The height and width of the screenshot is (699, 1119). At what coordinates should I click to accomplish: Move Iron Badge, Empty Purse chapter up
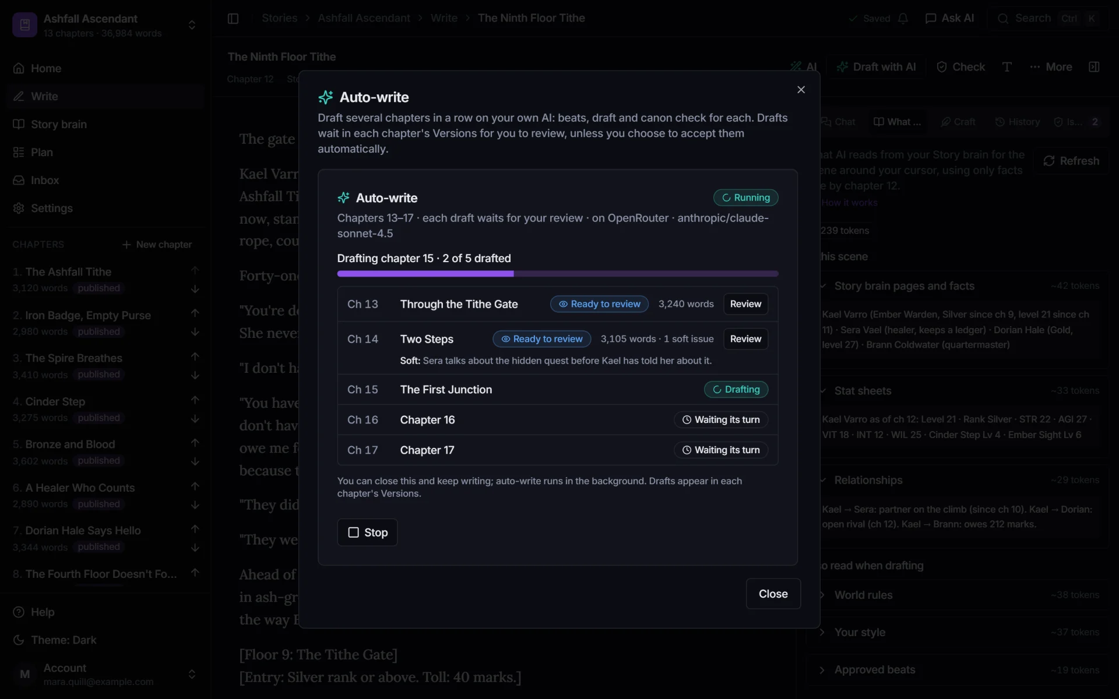195,313
